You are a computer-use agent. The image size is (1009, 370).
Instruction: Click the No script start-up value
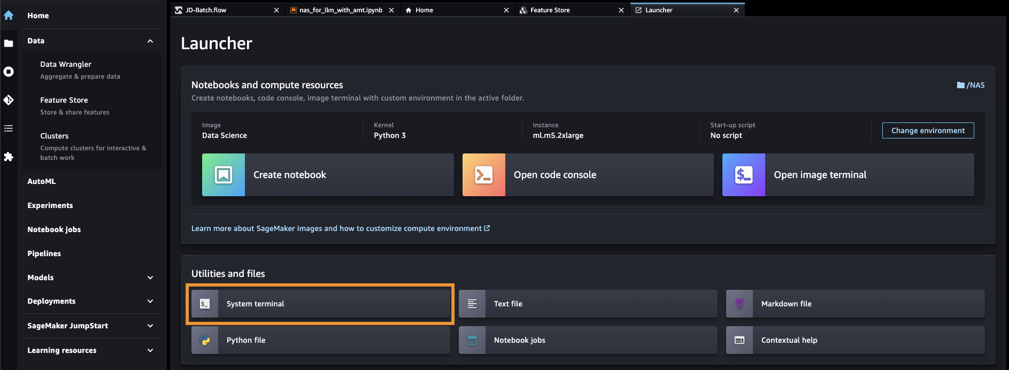(726, 135)
